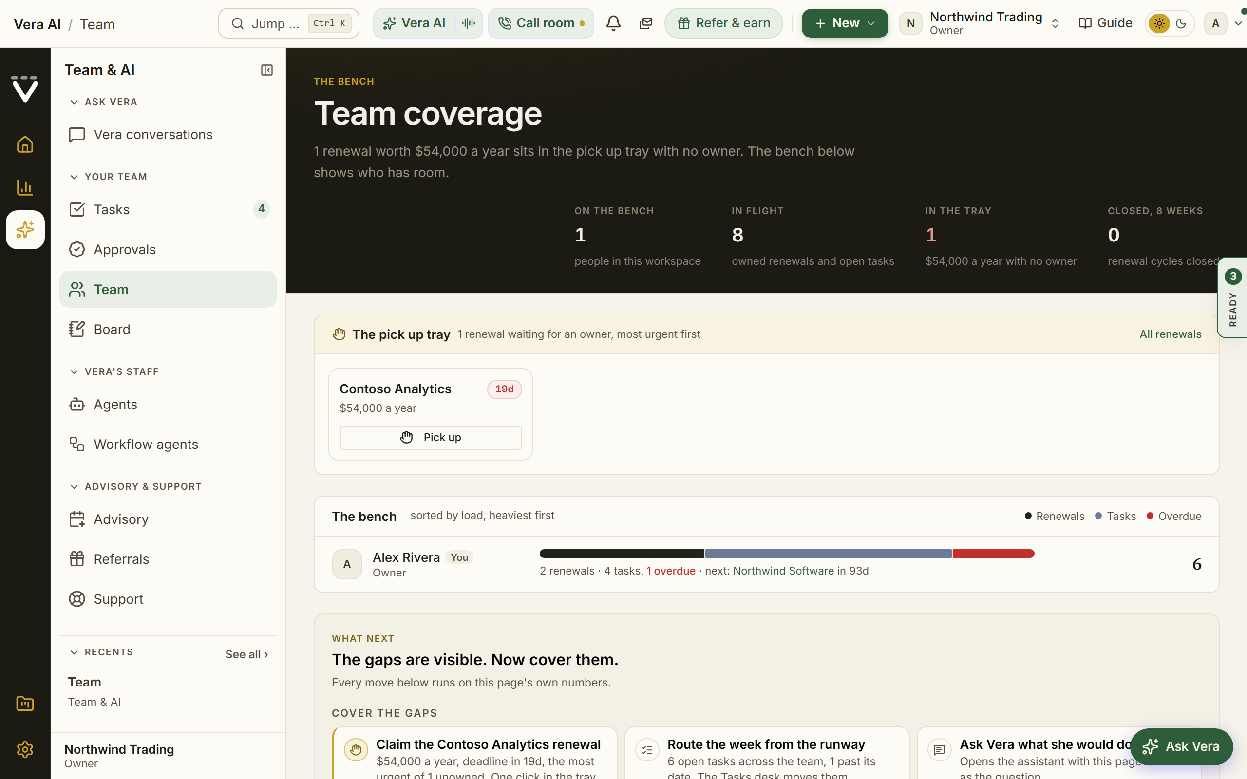Image resolution: width=1247 pixels, height=779 pixels.
Task: Select Team in sidebar
Action: coord(168,289)
